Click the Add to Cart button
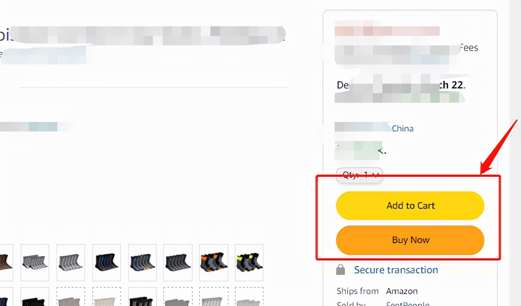 410,206
